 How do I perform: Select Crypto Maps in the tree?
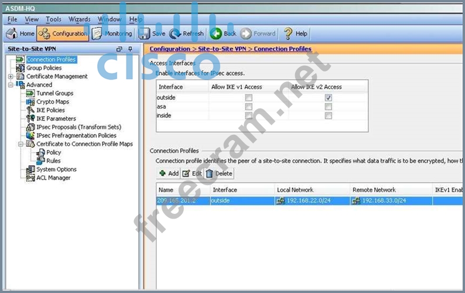52,102
